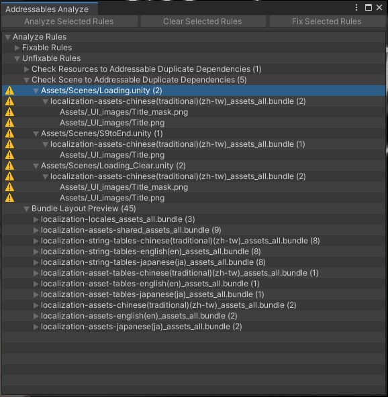388x397 pixels.
Task: Maximize the Addressables Analyze panel
Action: click(x=369, y=7)
